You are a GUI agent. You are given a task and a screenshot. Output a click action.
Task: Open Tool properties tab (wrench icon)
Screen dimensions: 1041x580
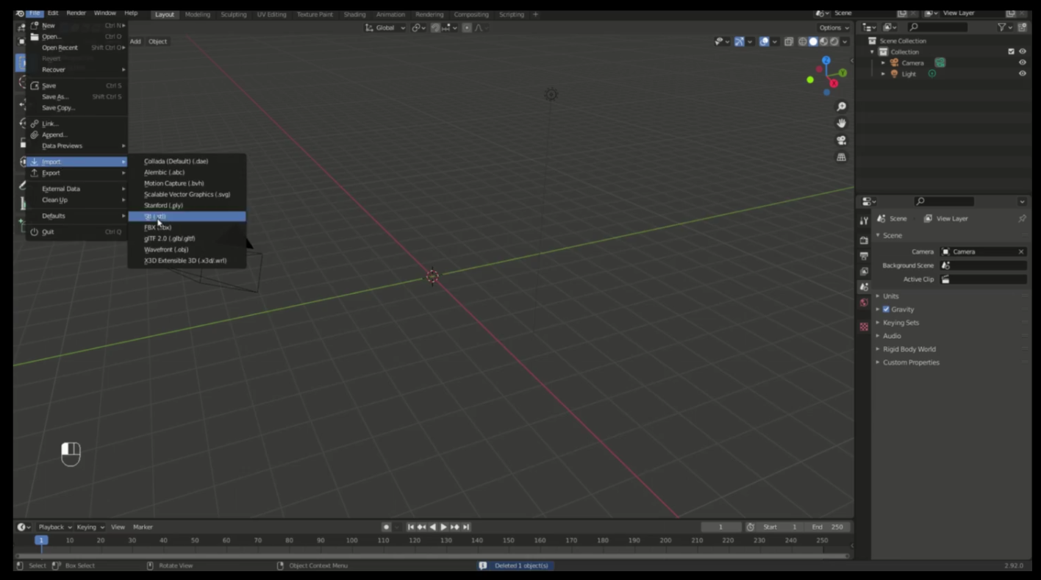click(864, 221)
